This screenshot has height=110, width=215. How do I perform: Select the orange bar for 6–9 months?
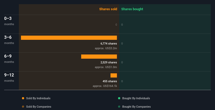tap(99, 57)
